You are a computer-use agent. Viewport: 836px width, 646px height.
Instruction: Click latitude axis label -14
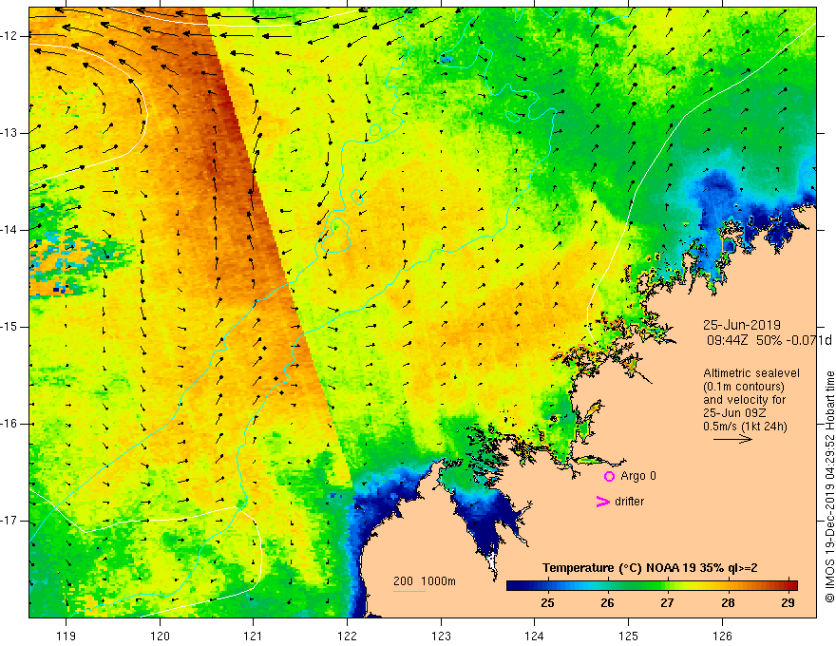(x=9, y=230)
